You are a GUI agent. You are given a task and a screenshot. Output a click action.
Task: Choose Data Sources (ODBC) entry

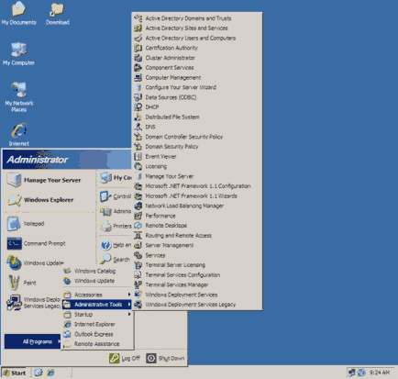pos(197,97)
